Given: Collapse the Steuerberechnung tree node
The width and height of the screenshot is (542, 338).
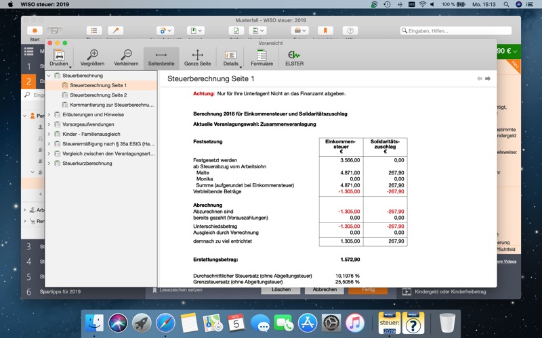Looking at the screenshot, I should tap(49, 76).
